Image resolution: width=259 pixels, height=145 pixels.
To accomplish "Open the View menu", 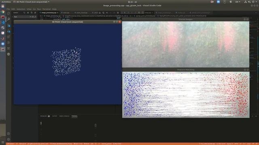I will click(29, 9).
